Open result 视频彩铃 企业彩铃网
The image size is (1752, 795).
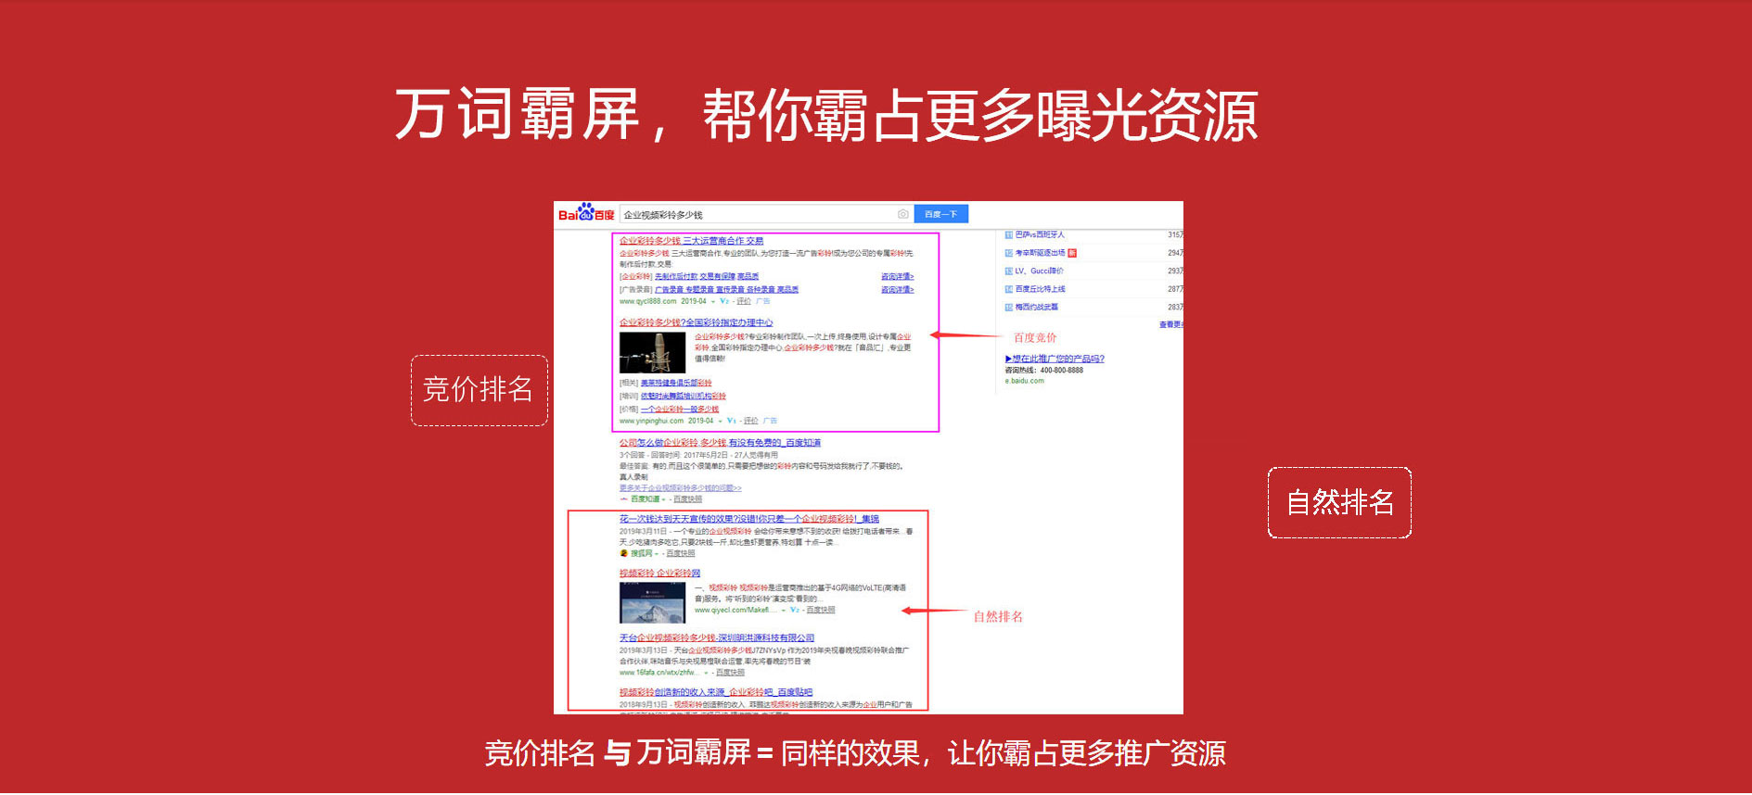659,573
